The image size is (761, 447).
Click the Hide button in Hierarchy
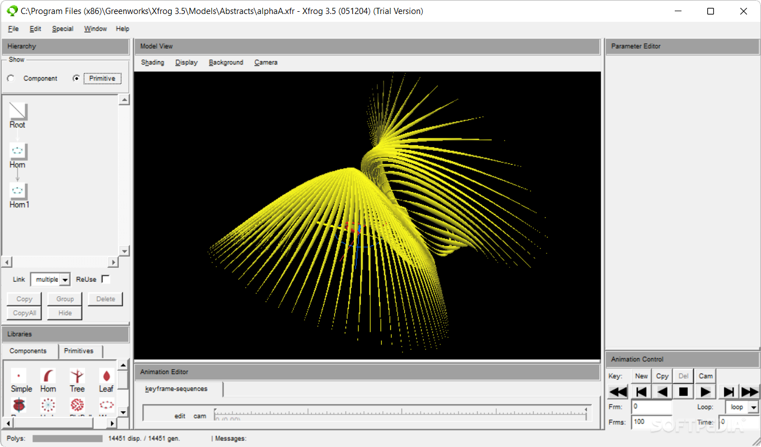[x=65, y=313]
